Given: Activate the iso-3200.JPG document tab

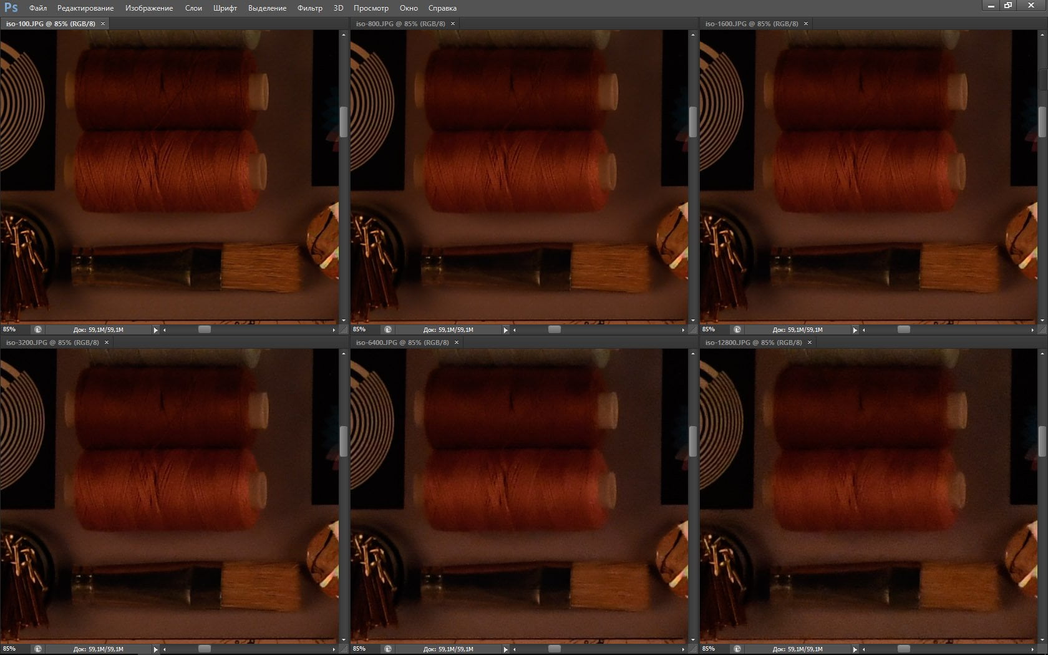Looking at the screenshot, I should 53,342.
